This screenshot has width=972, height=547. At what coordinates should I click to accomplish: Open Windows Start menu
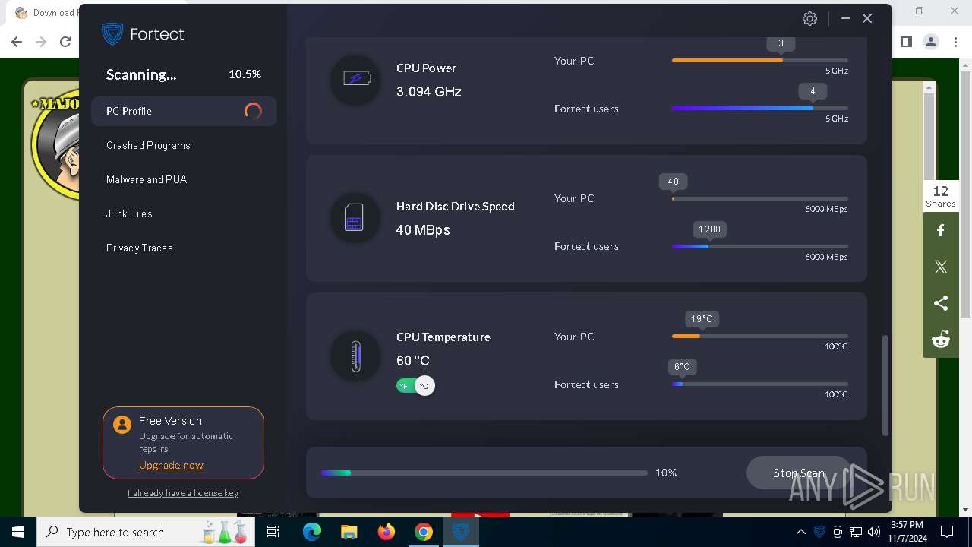point(18,532)
